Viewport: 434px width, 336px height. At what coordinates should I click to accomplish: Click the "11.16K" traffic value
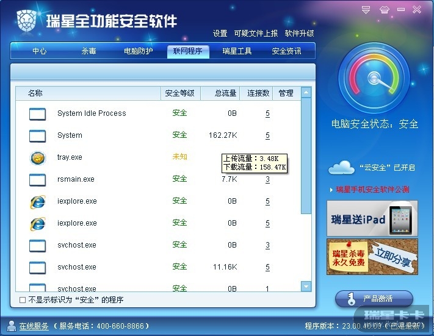click(x=225, y=267)
